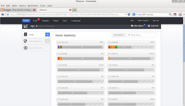185x106 pixels.
Task: Open host 172.19.8.76
Action: (131, 56)
